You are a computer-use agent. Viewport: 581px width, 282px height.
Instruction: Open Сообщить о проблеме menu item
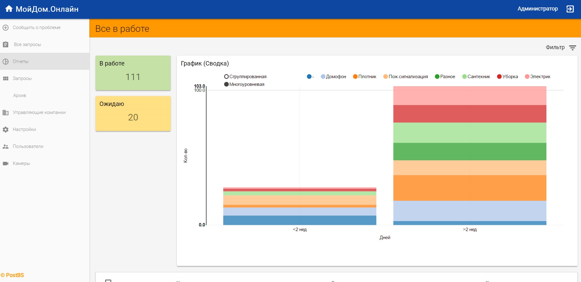[x=45, y=27]
